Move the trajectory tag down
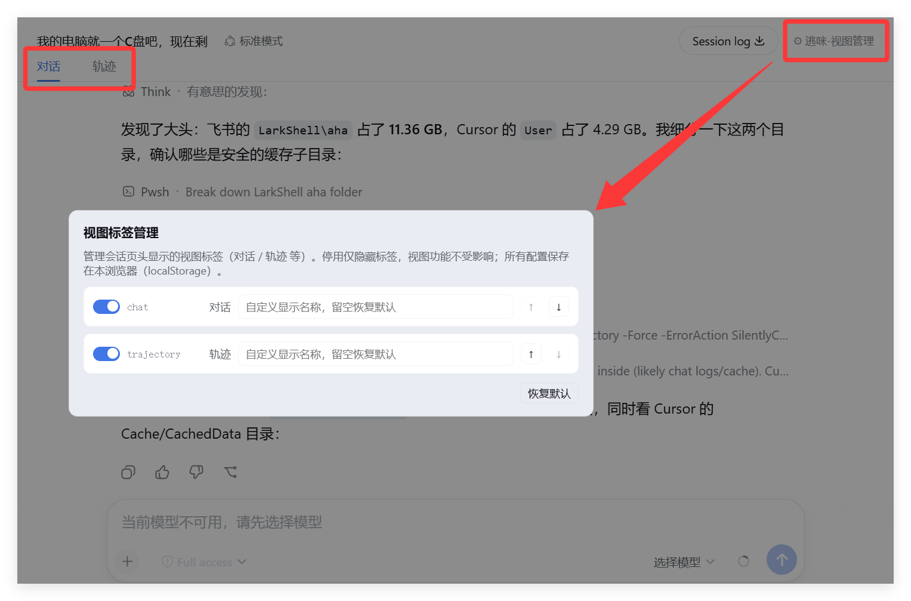 point(558,354)
